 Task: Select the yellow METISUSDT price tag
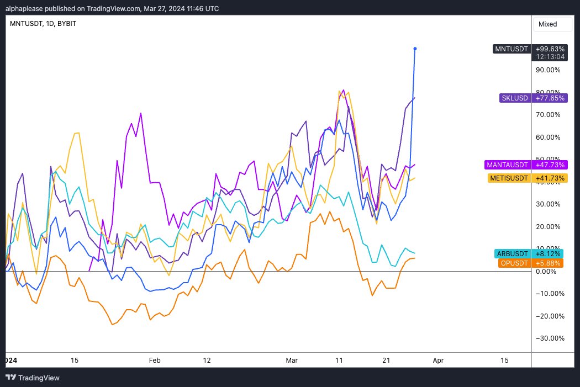508,178
